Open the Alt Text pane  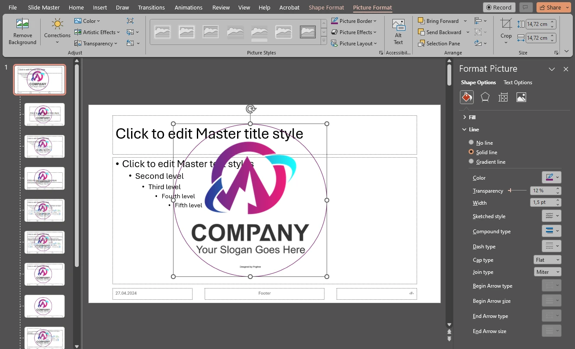[398, 31]
